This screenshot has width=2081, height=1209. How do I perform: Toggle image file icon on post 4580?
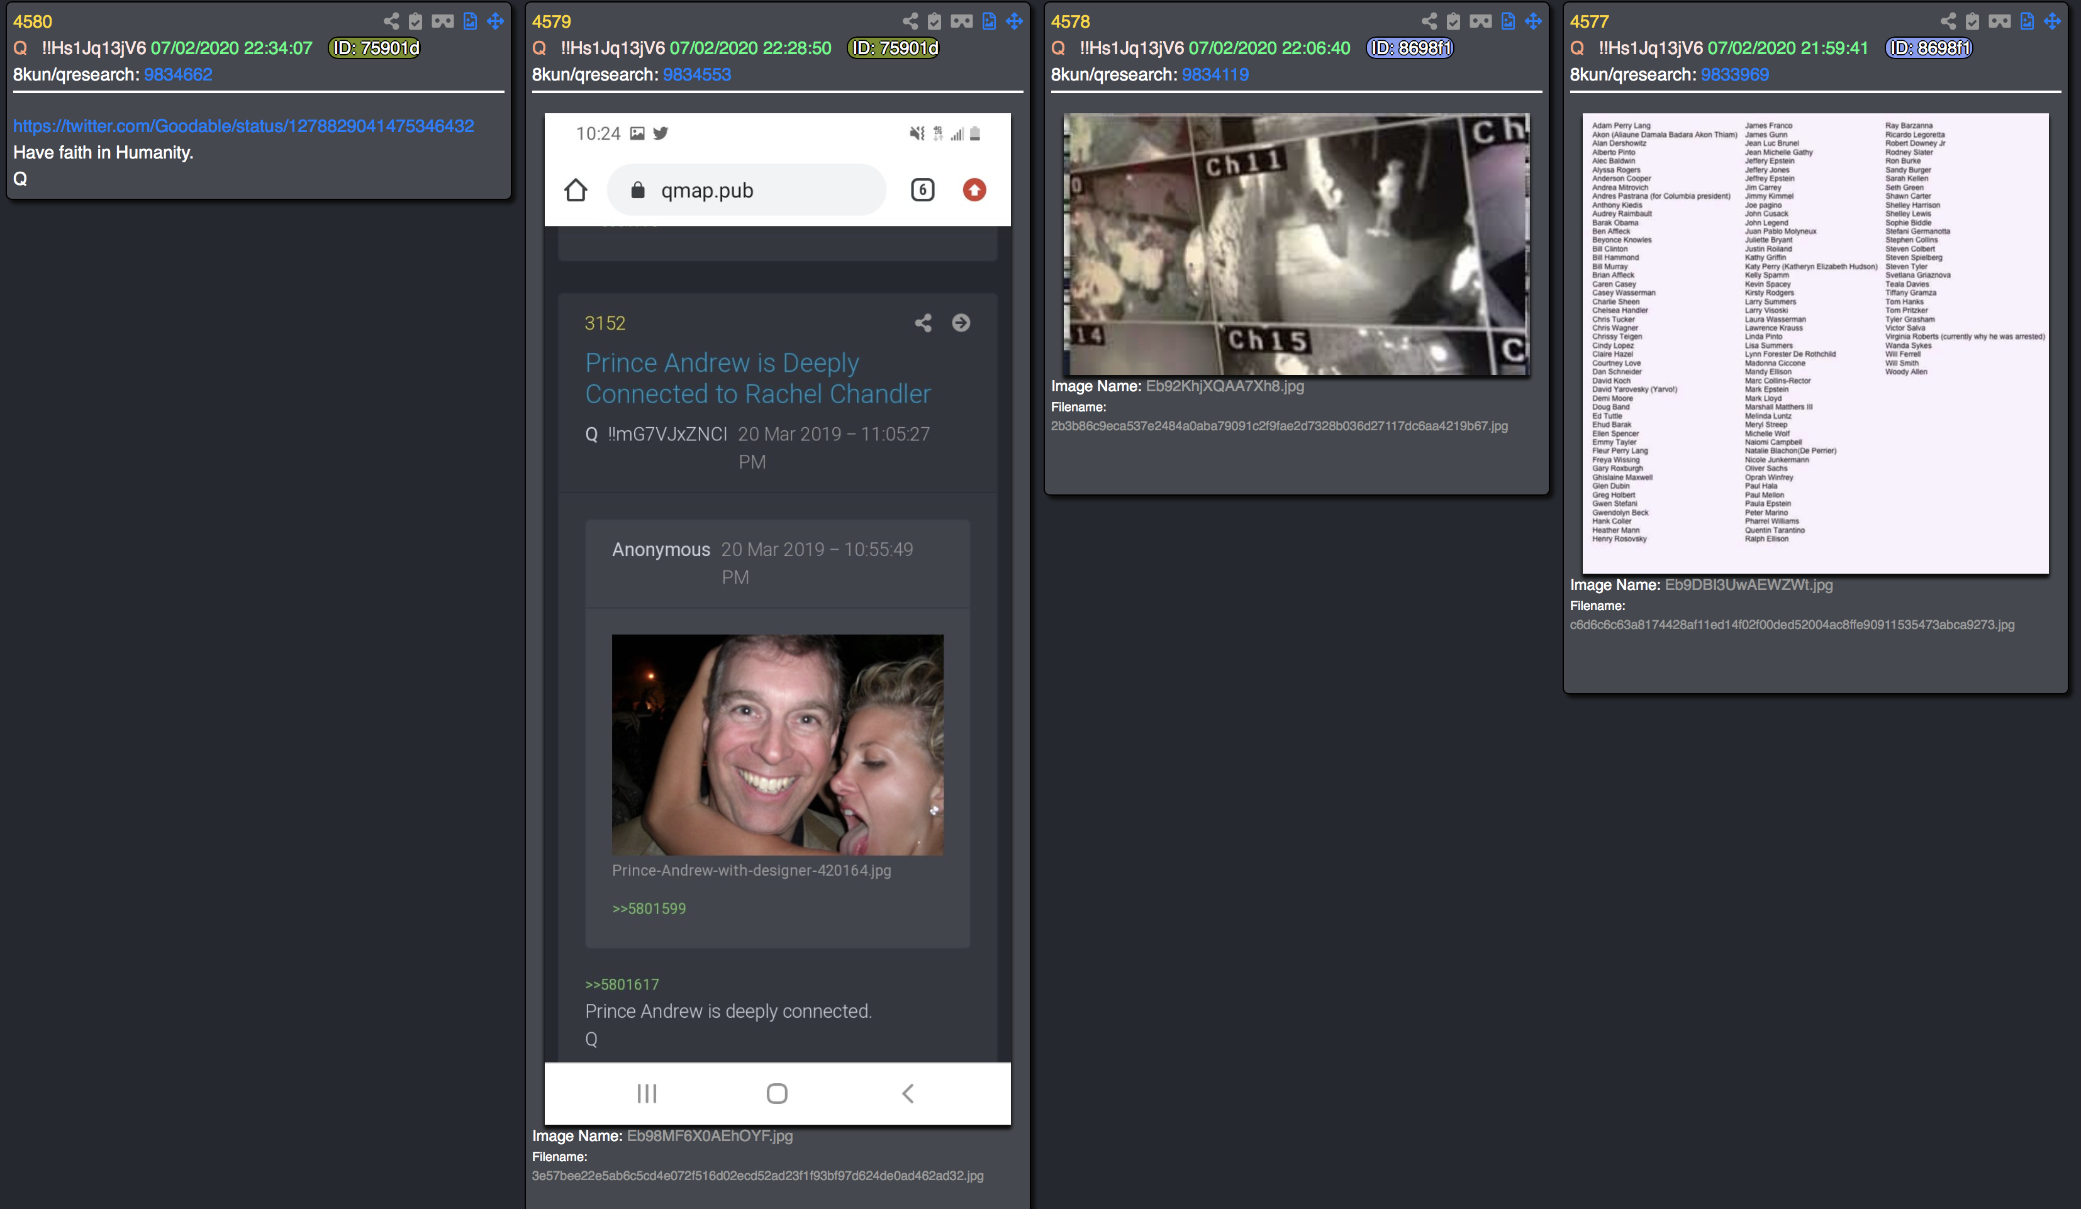point(470,21)
